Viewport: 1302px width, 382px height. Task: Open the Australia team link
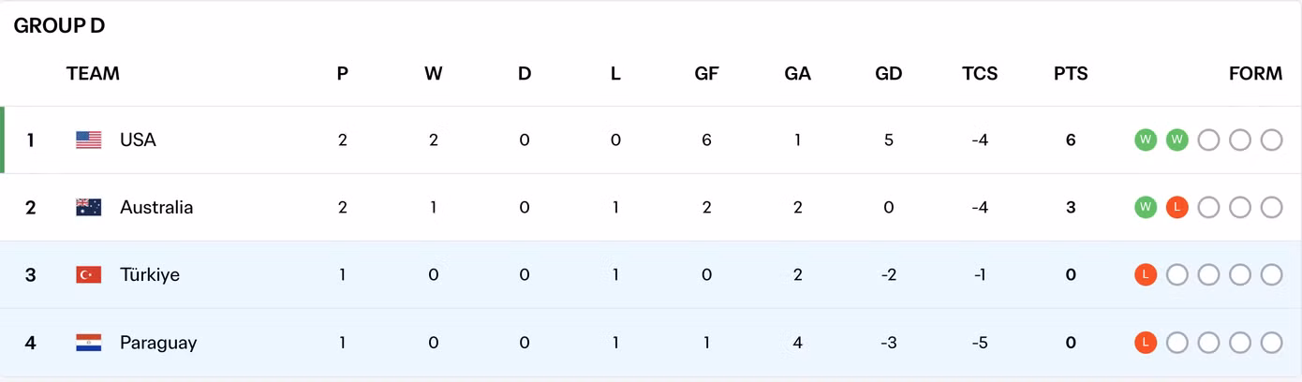click(x=156, y=207)
